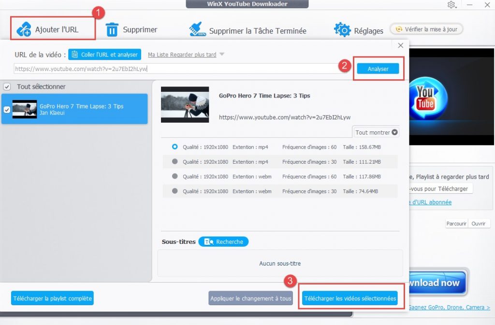The height and width of the screenshot is (325, 495).
Task: Click the GoPro Hero 7 Time Lapse: 3 Tips title
Action: 264,96
